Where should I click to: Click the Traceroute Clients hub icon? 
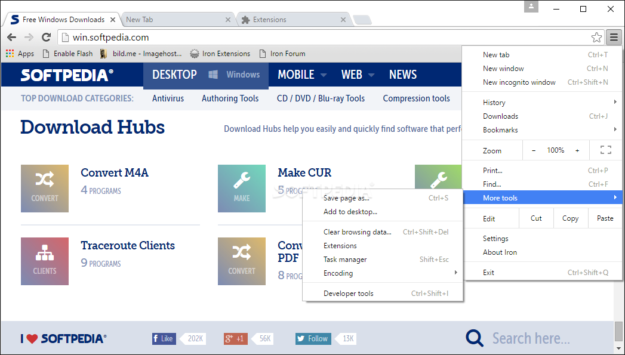pos(45,261)
